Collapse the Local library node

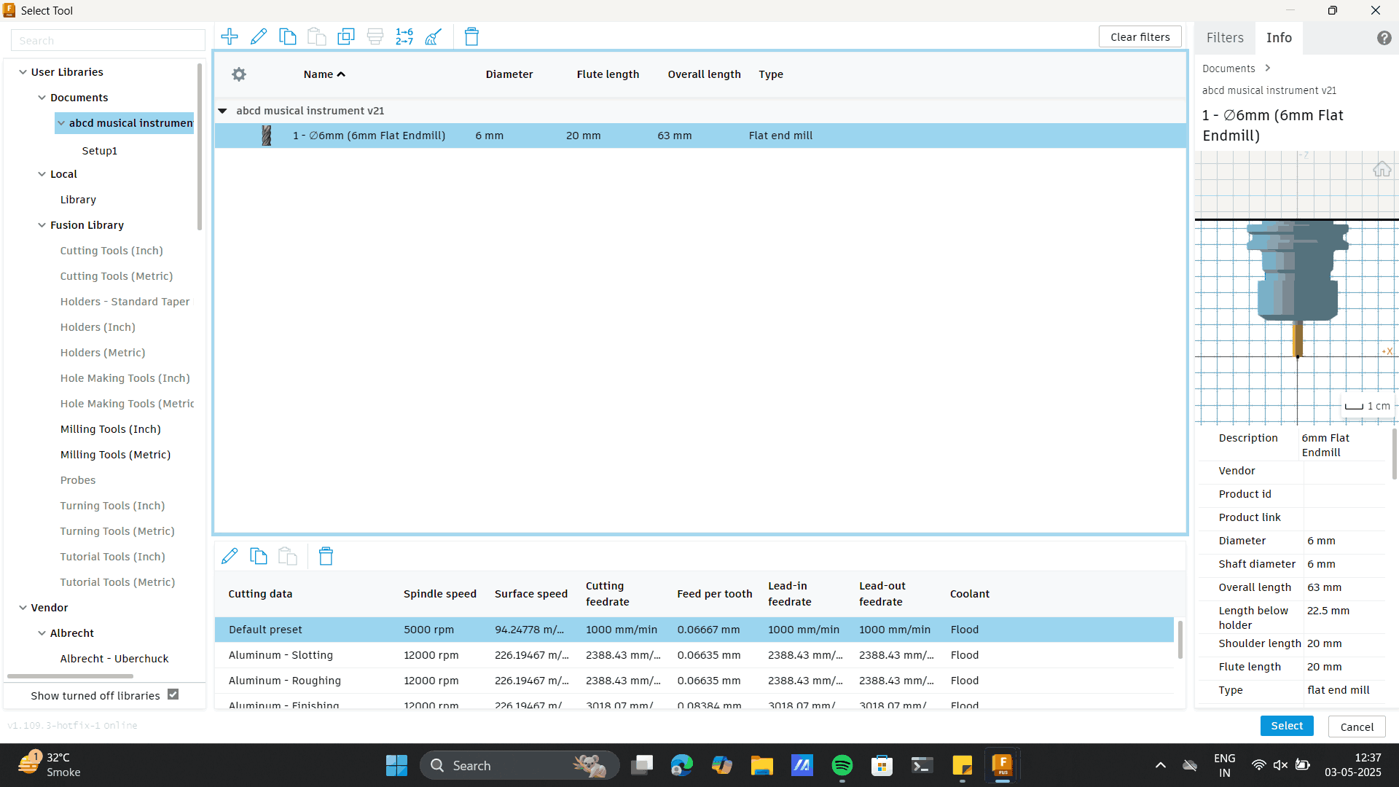[42, 174]
